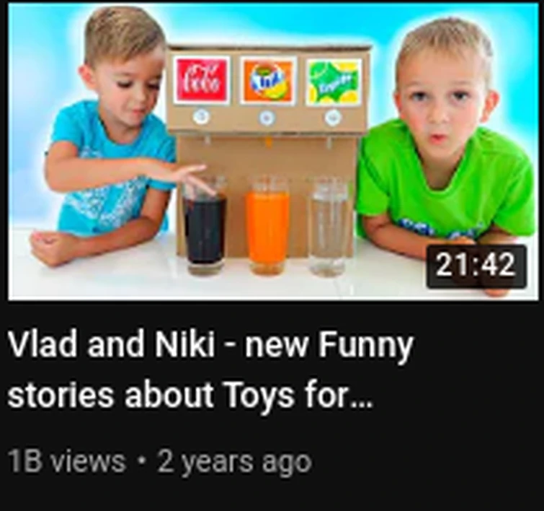The height and width of the screenshot is (511, 544).
Task: Click the 2 years ago text
Action: coord(234,462)
